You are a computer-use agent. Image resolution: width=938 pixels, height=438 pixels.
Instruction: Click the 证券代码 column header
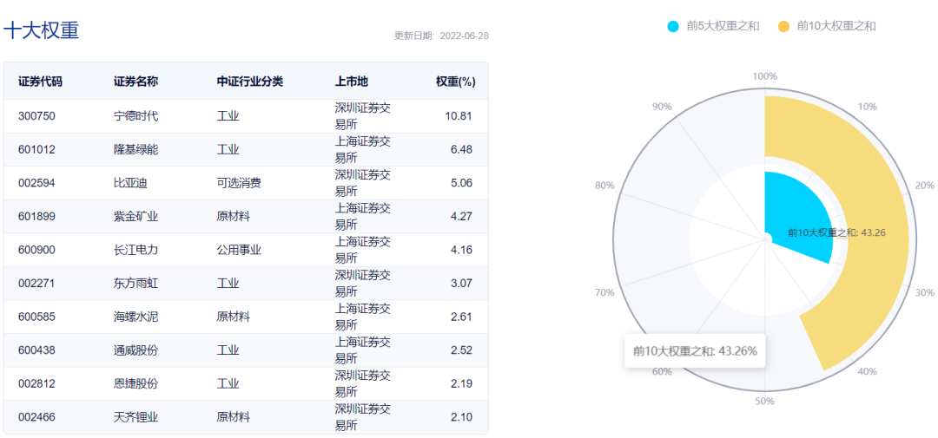pyautogui.click(x=40, y=82)
